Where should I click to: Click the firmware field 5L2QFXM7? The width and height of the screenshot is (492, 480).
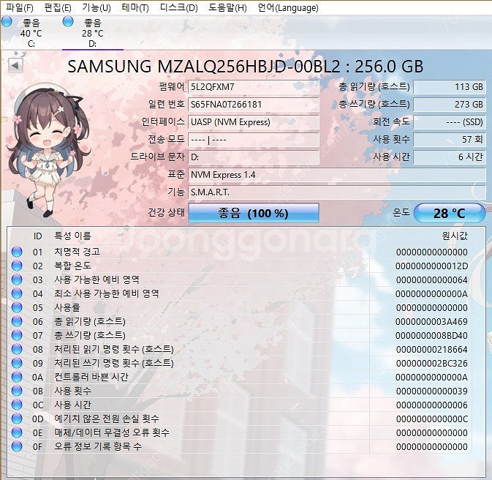[254, 87]
